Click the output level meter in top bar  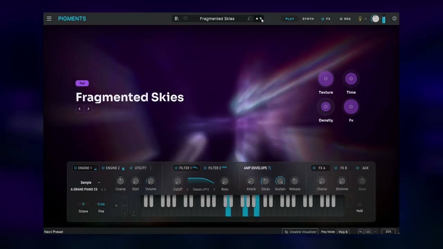[384, 19]
